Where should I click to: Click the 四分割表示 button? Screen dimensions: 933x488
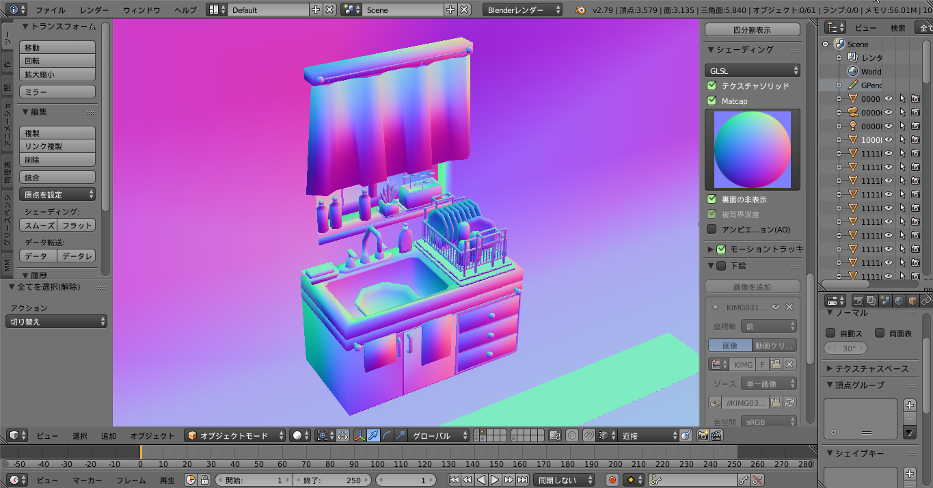[753, 29]
